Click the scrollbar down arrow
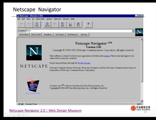 (142, 101)
